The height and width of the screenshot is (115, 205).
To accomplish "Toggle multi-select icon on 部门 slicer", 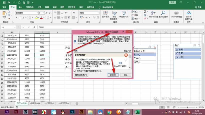I will (x=195, y=45).
